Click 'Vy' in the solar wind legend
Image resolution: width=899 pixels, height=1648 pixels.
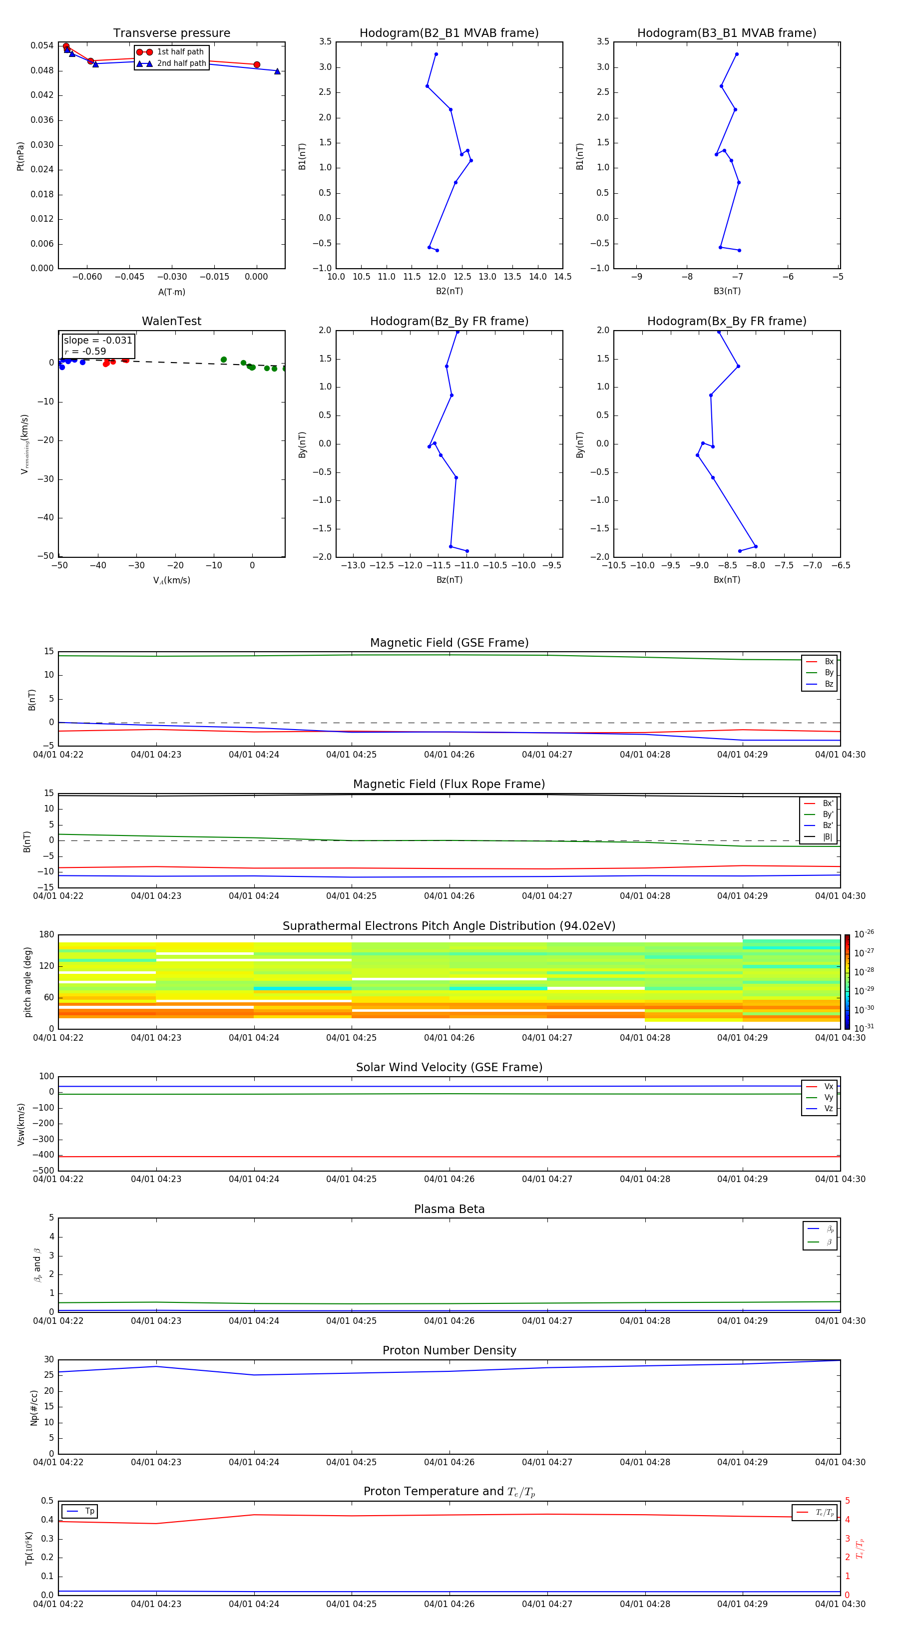820,1097
